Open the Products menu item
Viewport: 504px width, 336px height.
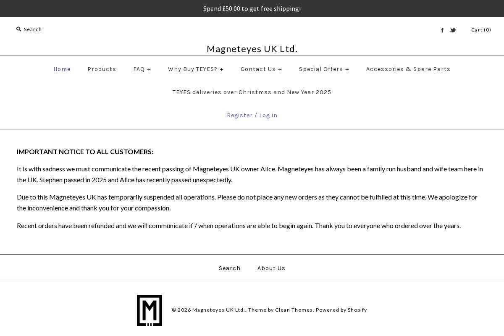102,69
